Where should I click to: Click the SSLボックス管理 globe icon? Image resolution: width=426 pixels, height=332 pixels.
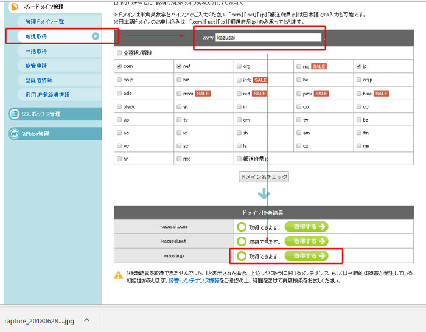coord(14,114)
